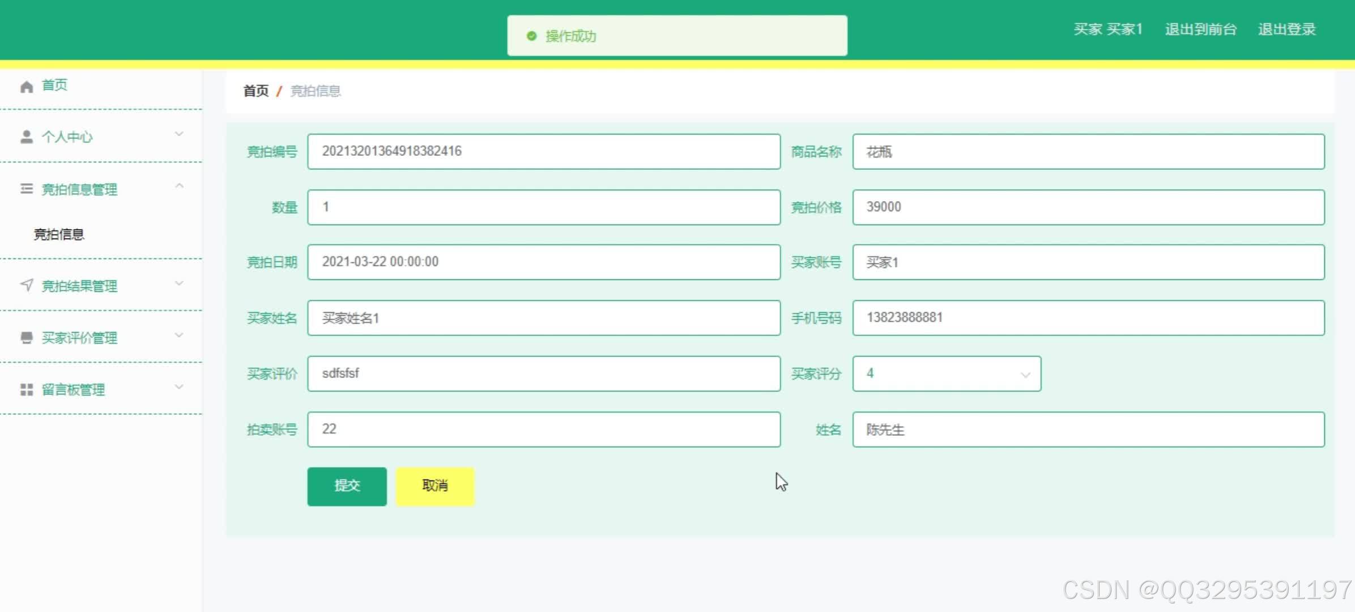This screenshot has height=612, width=1355.
Task: Click 退出到前台 link
Action: (x=1200, y=29)
